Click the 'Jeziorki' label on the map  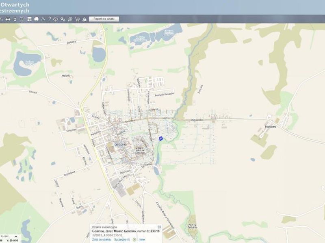66,76
